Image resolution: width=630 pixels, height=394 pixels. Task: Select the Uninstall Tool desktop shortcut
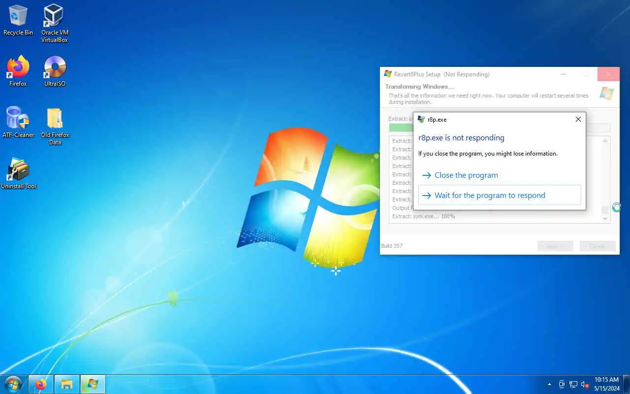coord(19,174)
